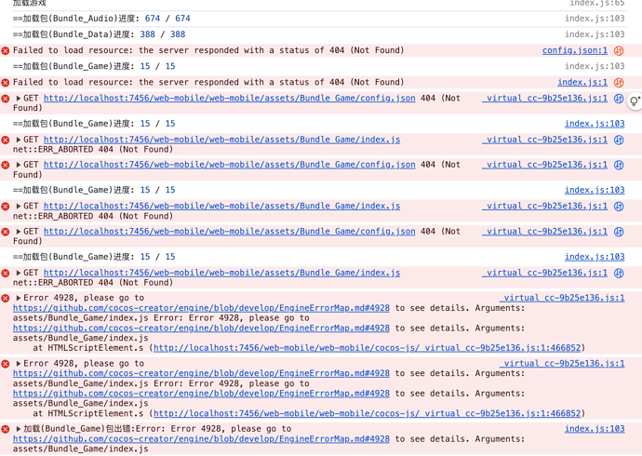Click the _virtual_cc source link of the first Error 4928
Image resolution: width=642 pixels, height=456 pixels.
pyautogui.click(x=562, y=298)
